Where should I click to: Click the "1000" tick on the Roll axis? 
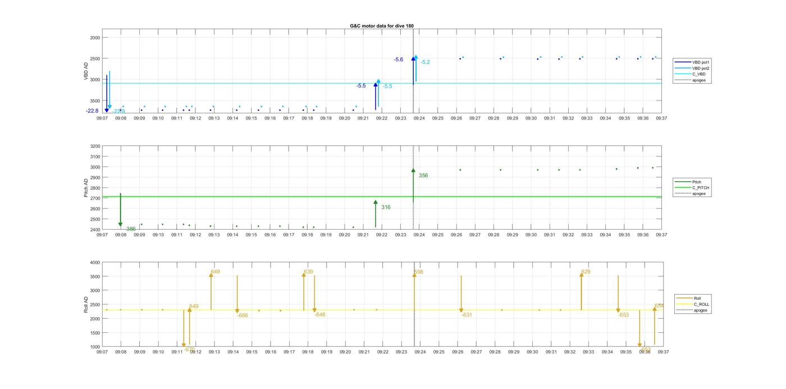pos(95,347)
